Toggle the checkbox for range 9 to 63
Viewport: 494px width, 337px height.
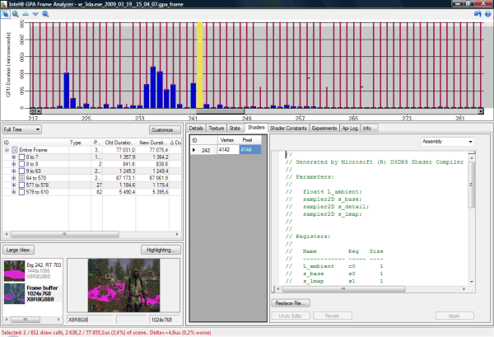click(x=21, y=170)
